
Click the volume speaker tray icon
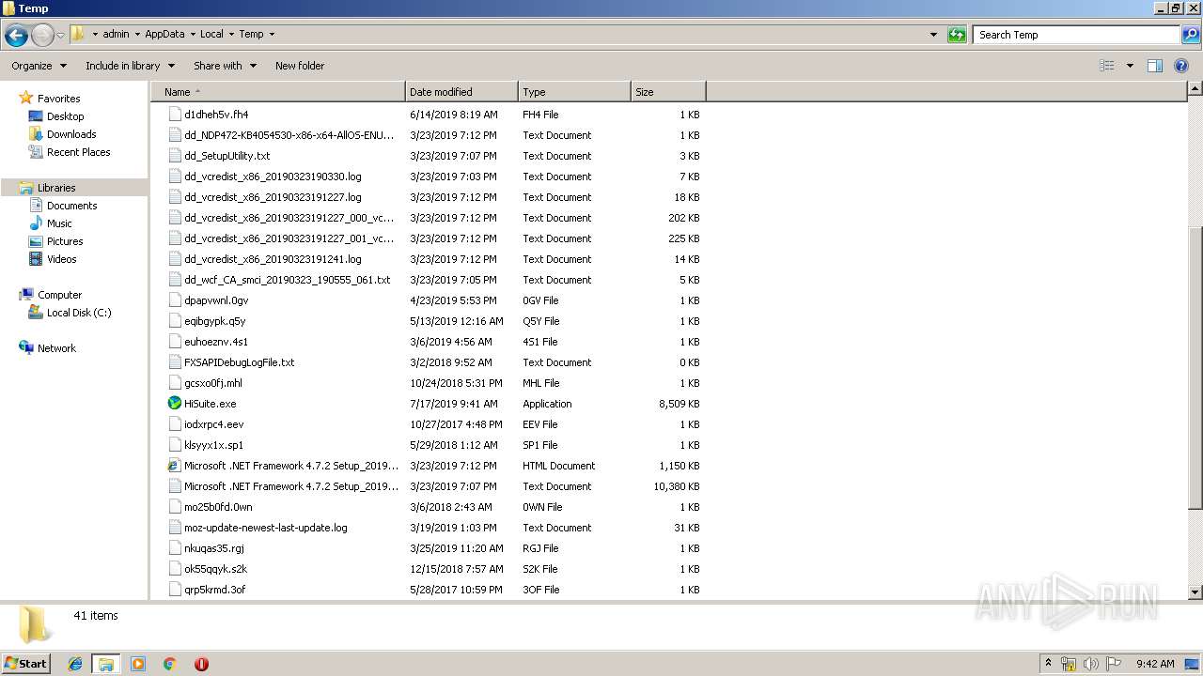pyautogui.click(x=1091, y=664)
